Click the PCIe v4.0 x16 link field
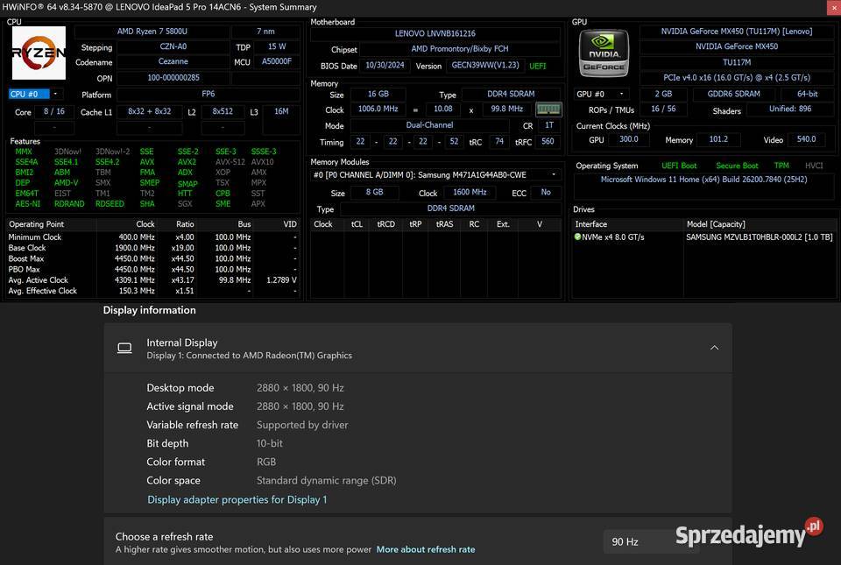The image size is (841, 565). [x=737, y=78]
